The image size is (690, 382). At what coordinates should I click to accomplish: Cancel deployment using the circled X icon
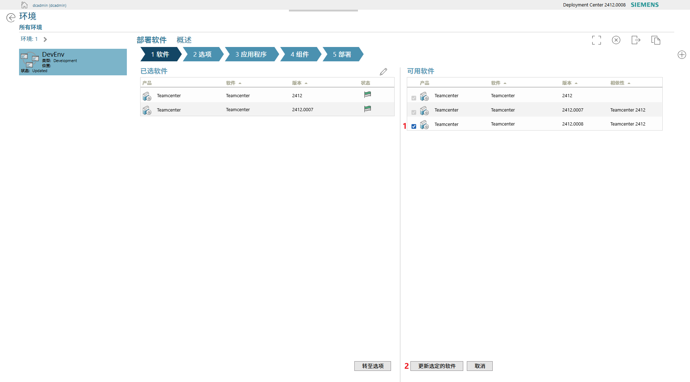[x=616, y=40]
